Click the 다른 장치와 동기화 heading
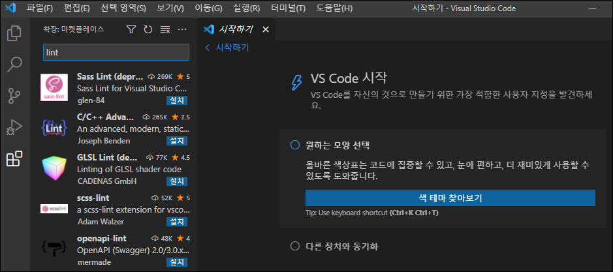 pyautogui.click(x=342, y=247)
